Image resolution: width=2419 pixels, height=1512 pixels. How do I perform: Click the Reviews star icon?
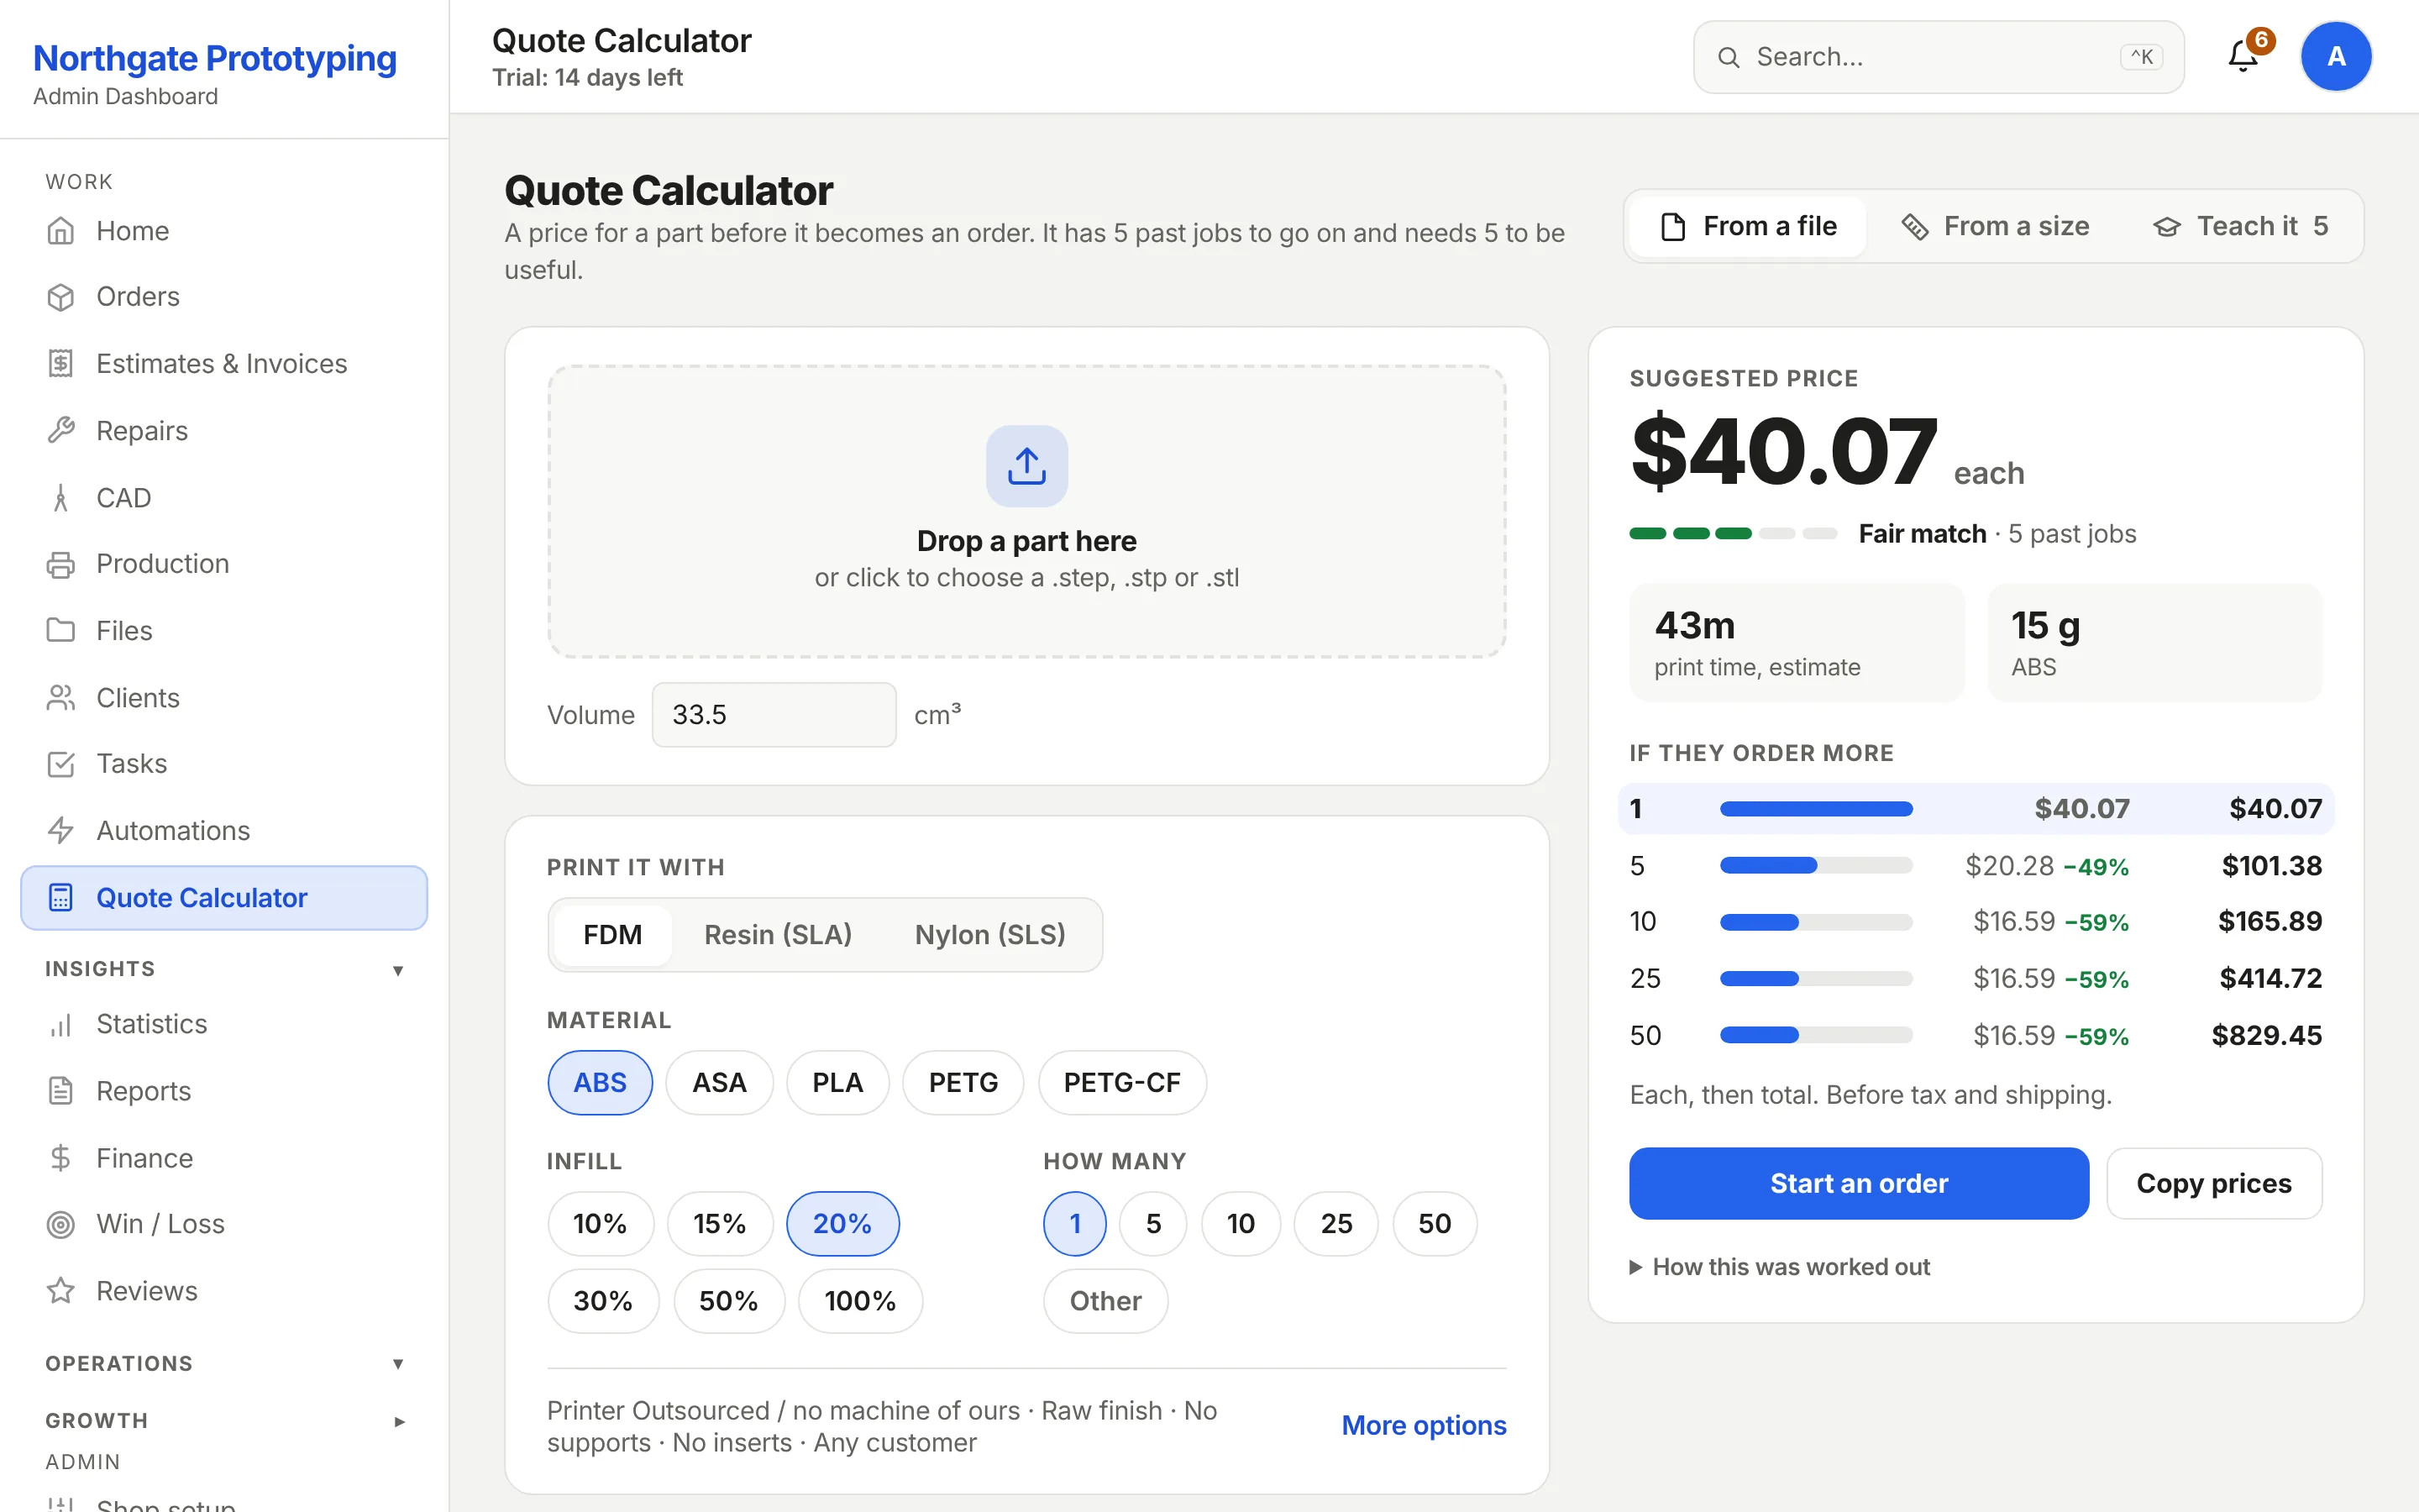click(x=61, y=1291)
